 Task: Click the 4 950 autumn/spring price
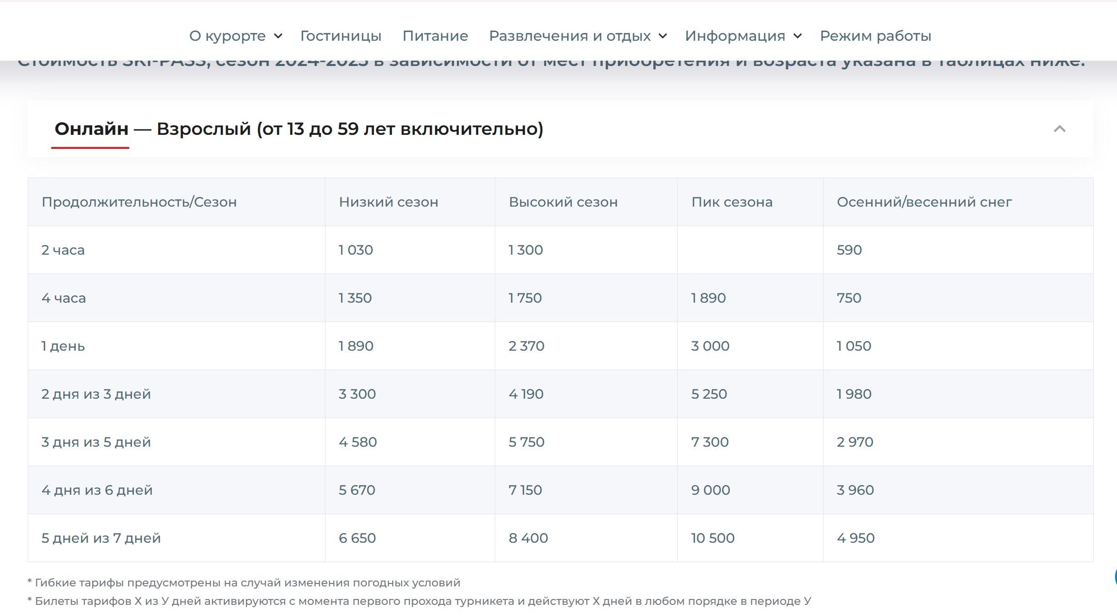tap(856, 538)
